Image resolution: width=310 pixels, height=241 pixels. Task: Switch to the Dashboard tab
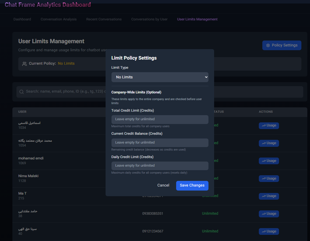pyautogui.click(x=22, y=19)
